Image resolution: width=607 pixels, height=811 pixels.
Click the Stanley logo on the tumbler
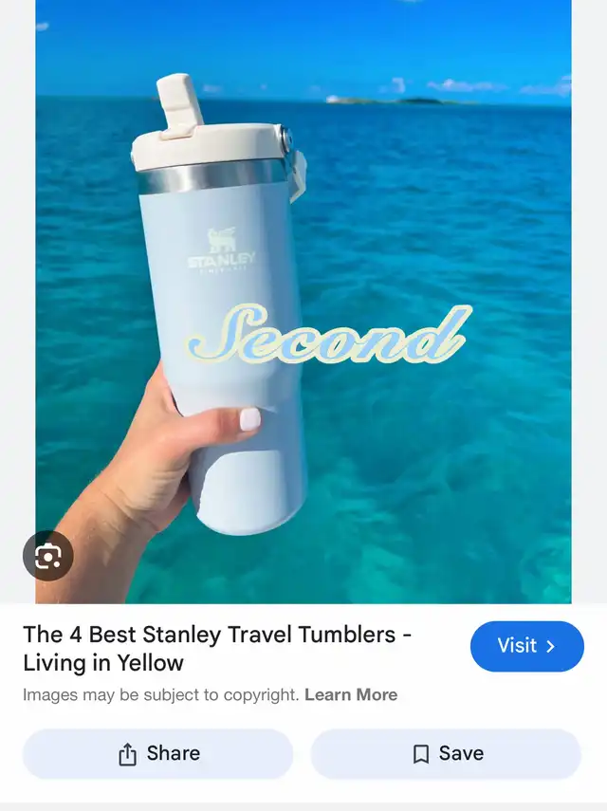pyautogui.click(x=222, y=249)
